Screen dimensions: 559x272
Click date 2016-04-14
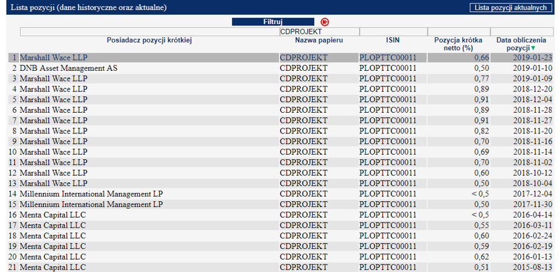[532, 215]
